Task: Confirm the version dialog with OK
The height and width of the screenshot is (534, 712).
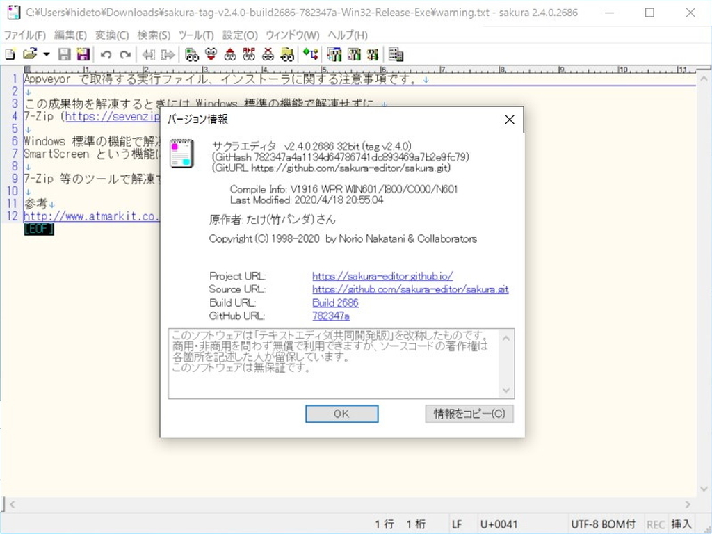Action: click(341, 414)
